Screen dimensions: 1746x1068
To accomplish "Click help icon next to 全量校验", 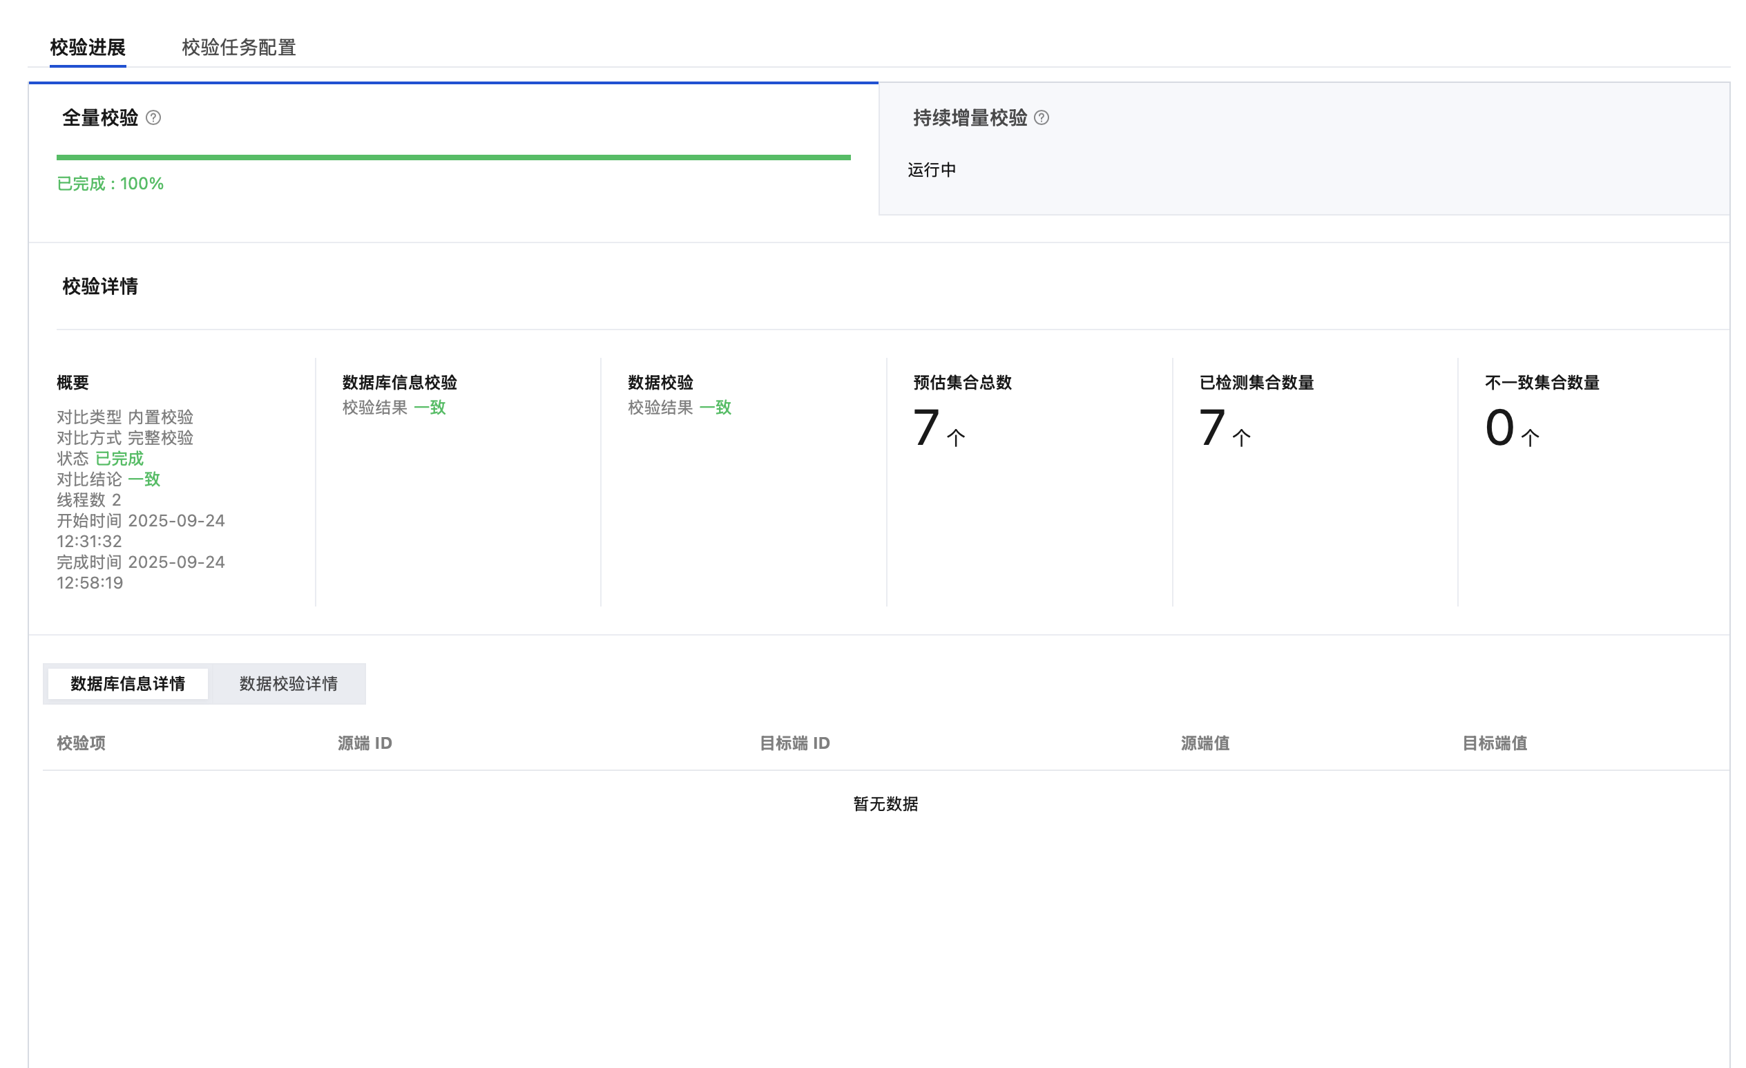I will pyautogui.click(x=153, y=117).
